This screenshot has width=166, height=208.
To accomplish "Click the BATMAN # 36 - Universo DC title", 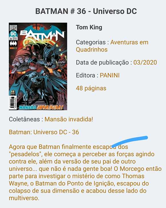I will click(x=86, y=11).
